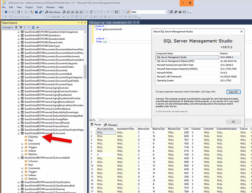Select the Microsoft .NET Framework row
252x193 pixels.
198,76
